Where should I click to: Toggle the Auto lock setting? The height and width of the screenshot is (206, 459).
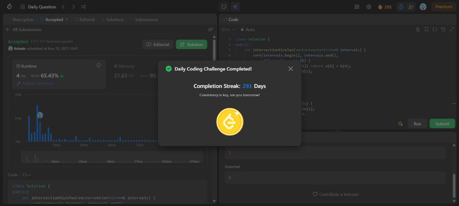click(x=247, y=29)
